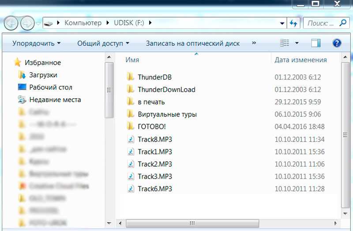Open view options dropdown arrow
This screenshot has height=231, width=353.
(x=297, y=43)
